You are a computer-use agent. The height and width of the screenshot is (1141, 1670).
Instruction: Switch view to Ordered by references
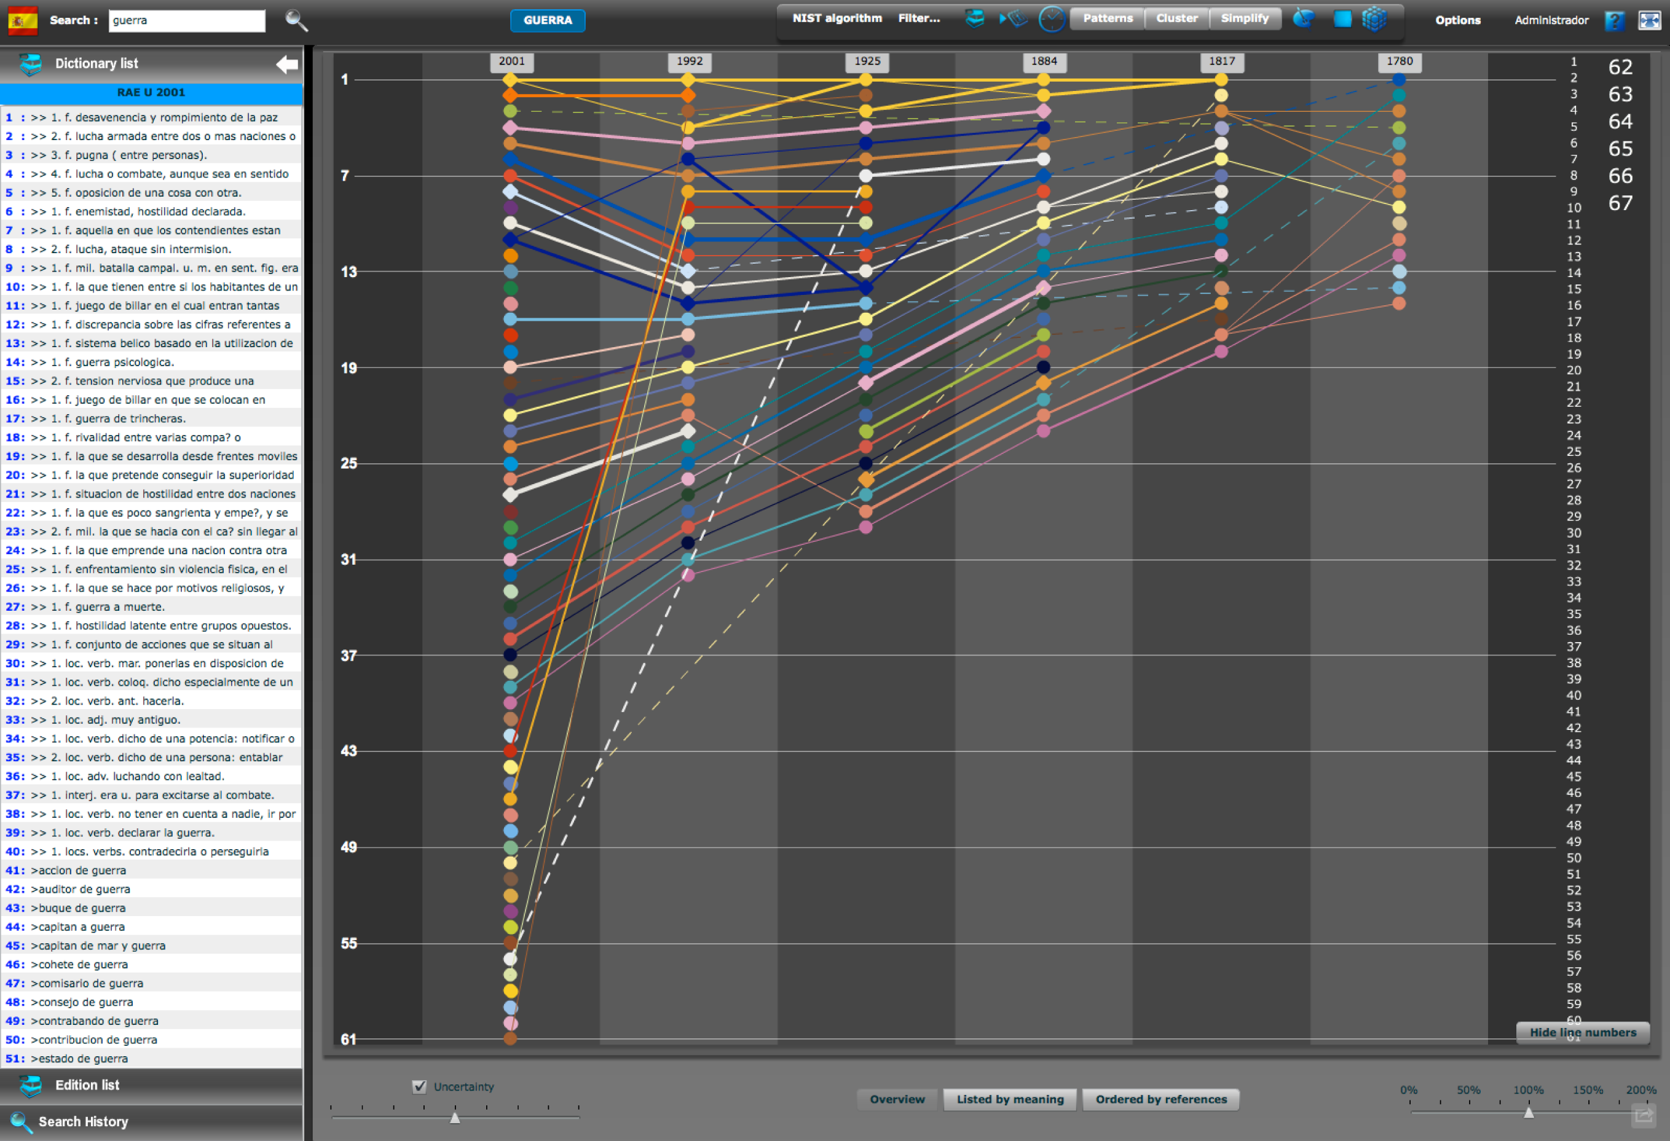tap(1160, 1099)
